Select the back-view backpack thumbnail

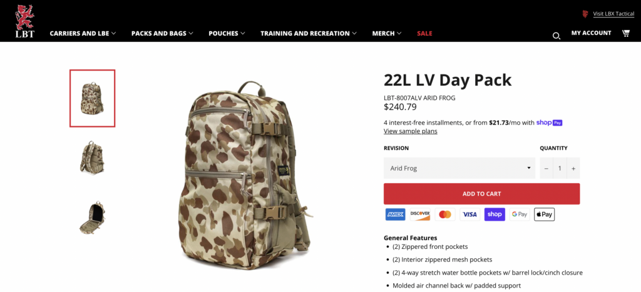93,158
